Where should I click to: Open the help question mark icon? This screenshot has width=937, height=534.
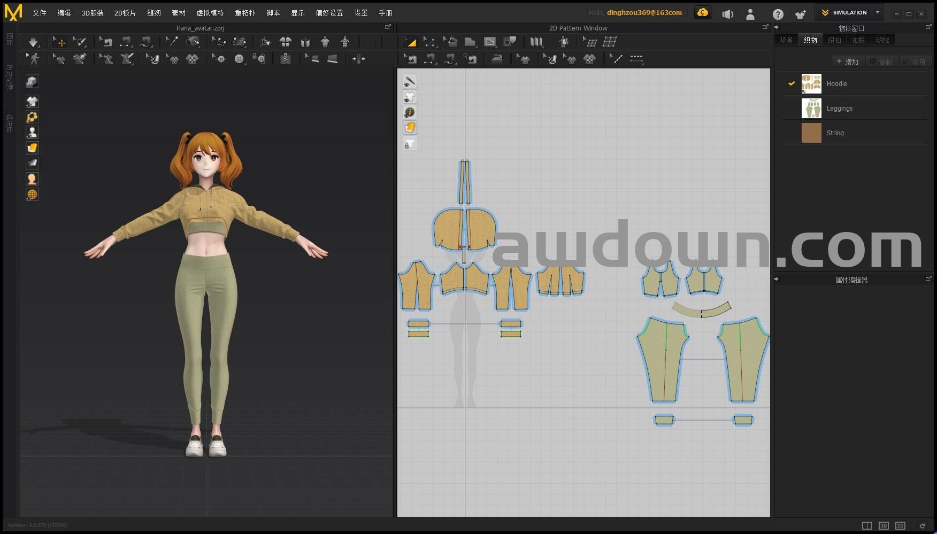[x=778, y=14]
